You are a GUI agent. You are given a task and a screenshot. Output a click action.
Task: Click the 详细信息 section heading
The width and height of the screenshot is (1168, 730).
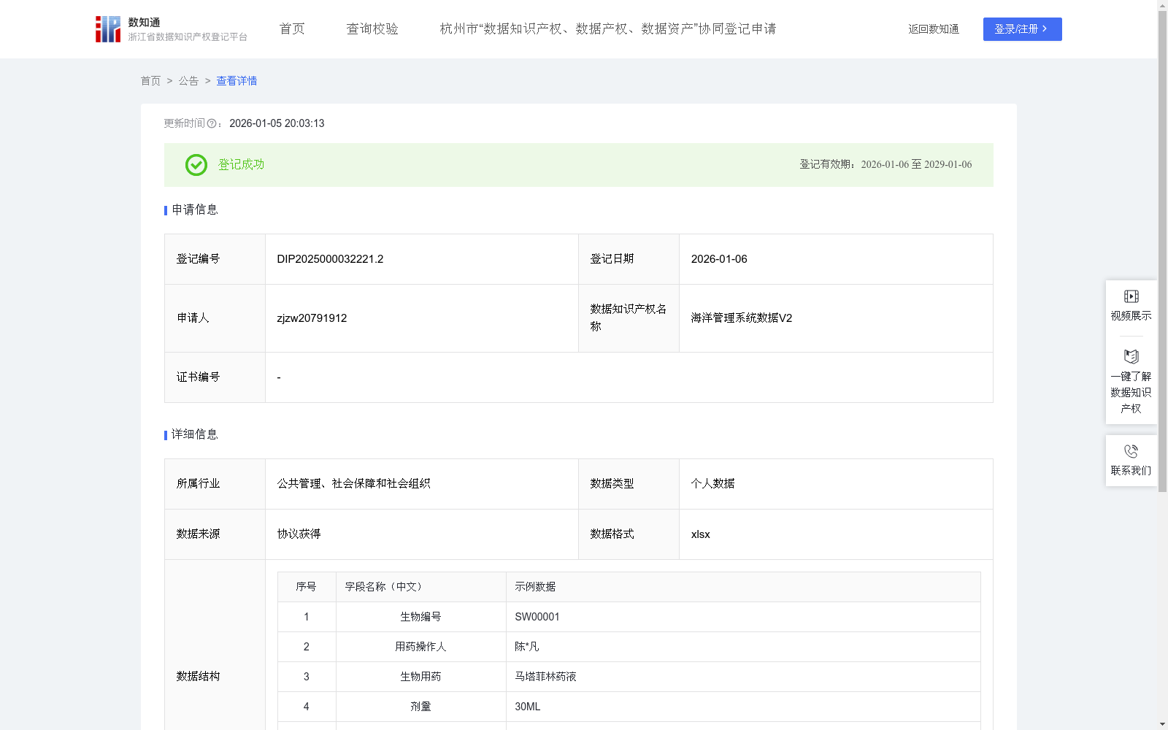tap(195, 435)
